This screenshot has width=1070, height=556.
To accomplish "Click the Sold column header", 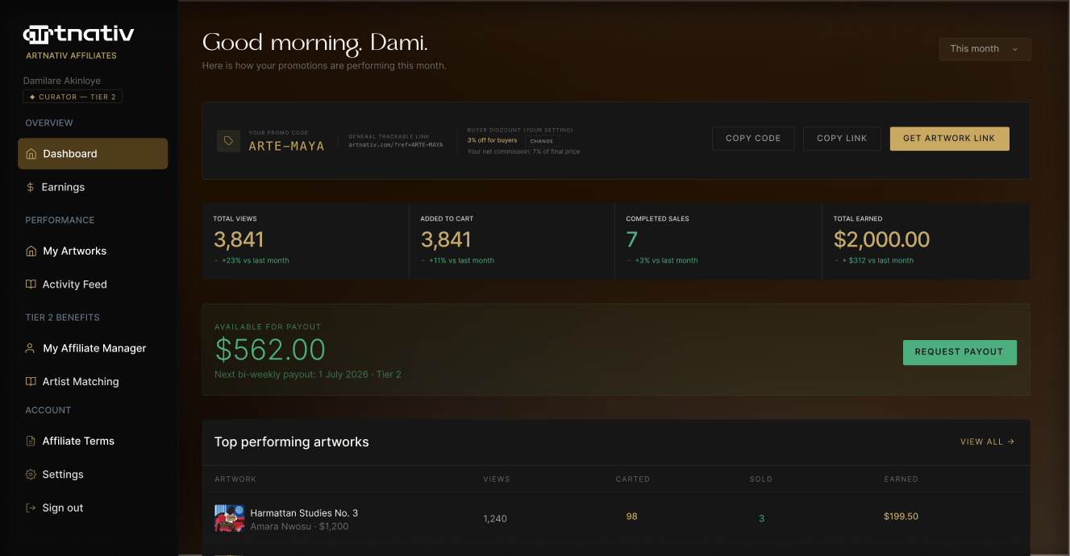I will [760, 479].
